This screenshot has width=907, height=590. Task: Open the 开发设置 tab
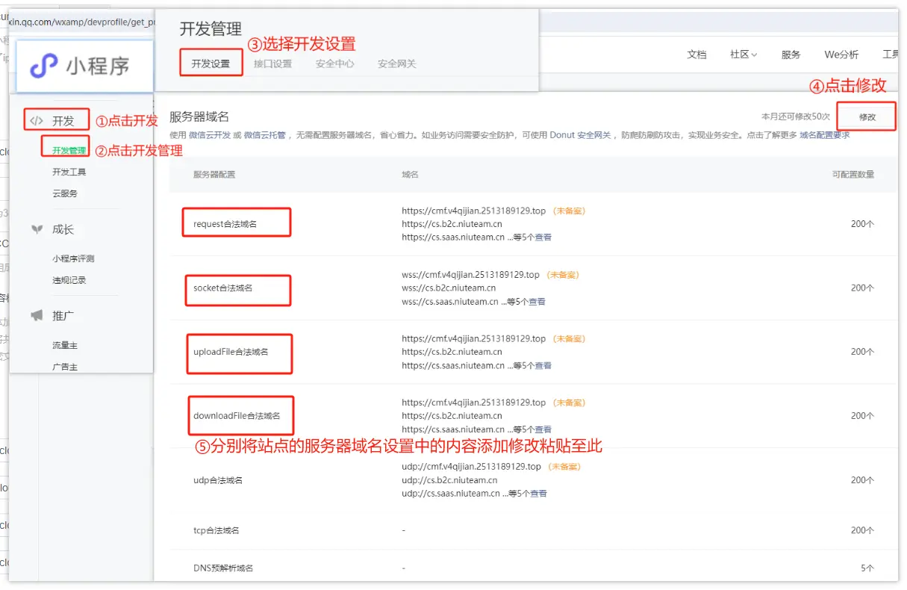coord(211,64)
